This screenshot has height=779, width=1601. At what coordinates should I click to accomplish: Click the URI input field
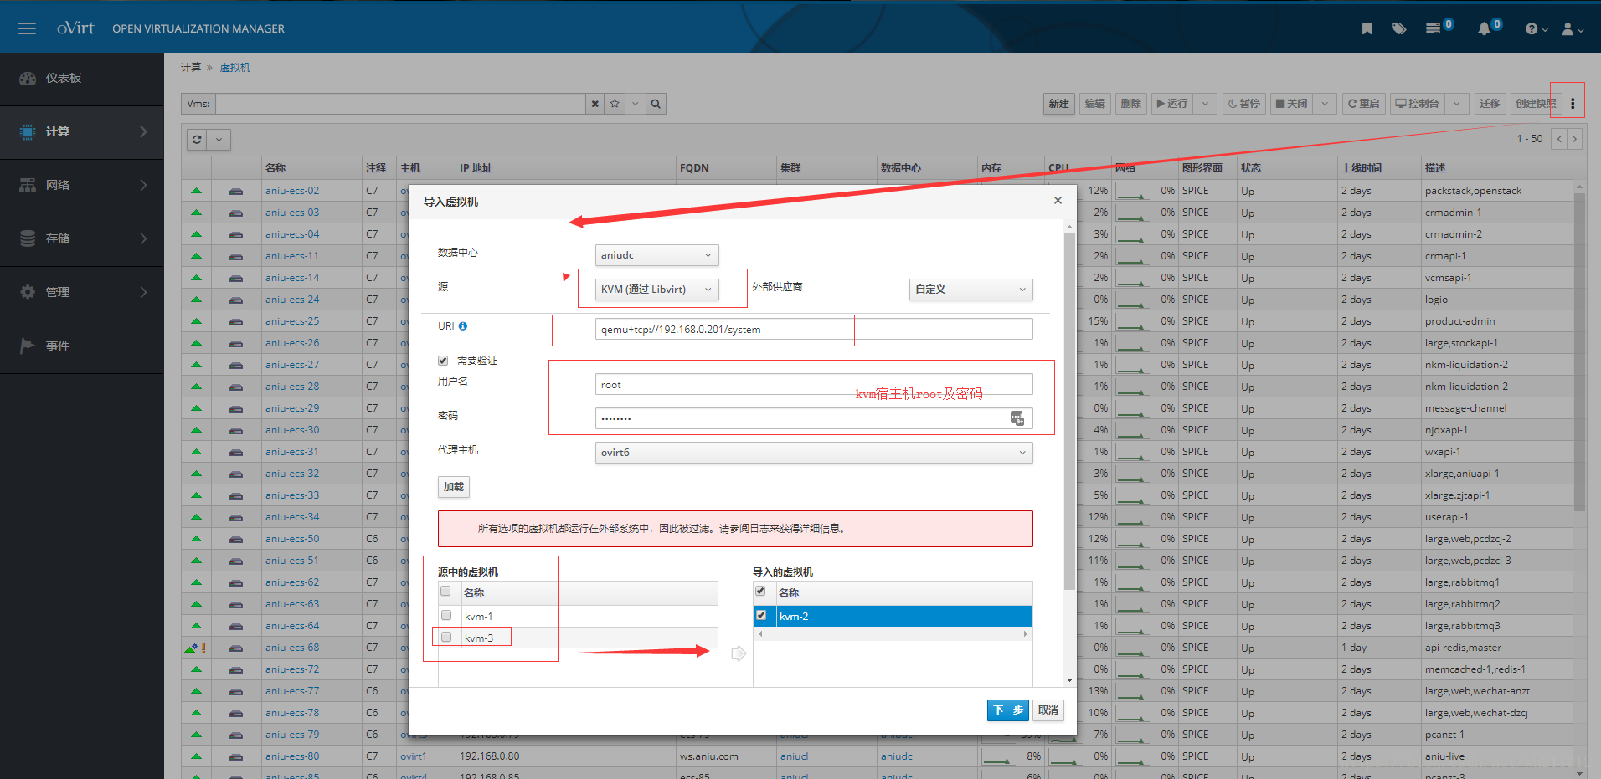pos(814,330)
